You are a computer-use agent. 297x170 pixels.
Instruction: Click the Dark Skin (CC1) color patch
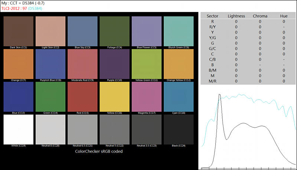point(18,31)
